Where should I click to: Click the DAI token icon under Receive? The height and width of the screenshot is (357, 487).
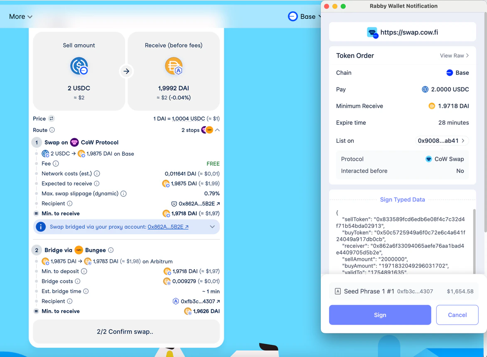pyautogui.click(x=174, y=66)
